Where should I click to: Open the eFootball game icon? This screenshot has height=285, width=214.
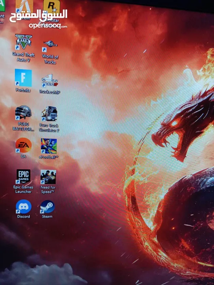pyautogui.click(x=49, y=146)
